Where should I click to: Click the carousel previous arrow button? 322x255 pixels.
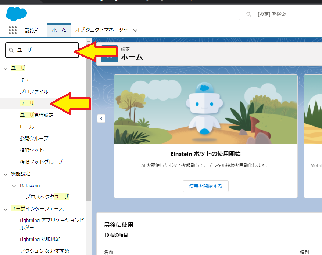coord(101,119)
